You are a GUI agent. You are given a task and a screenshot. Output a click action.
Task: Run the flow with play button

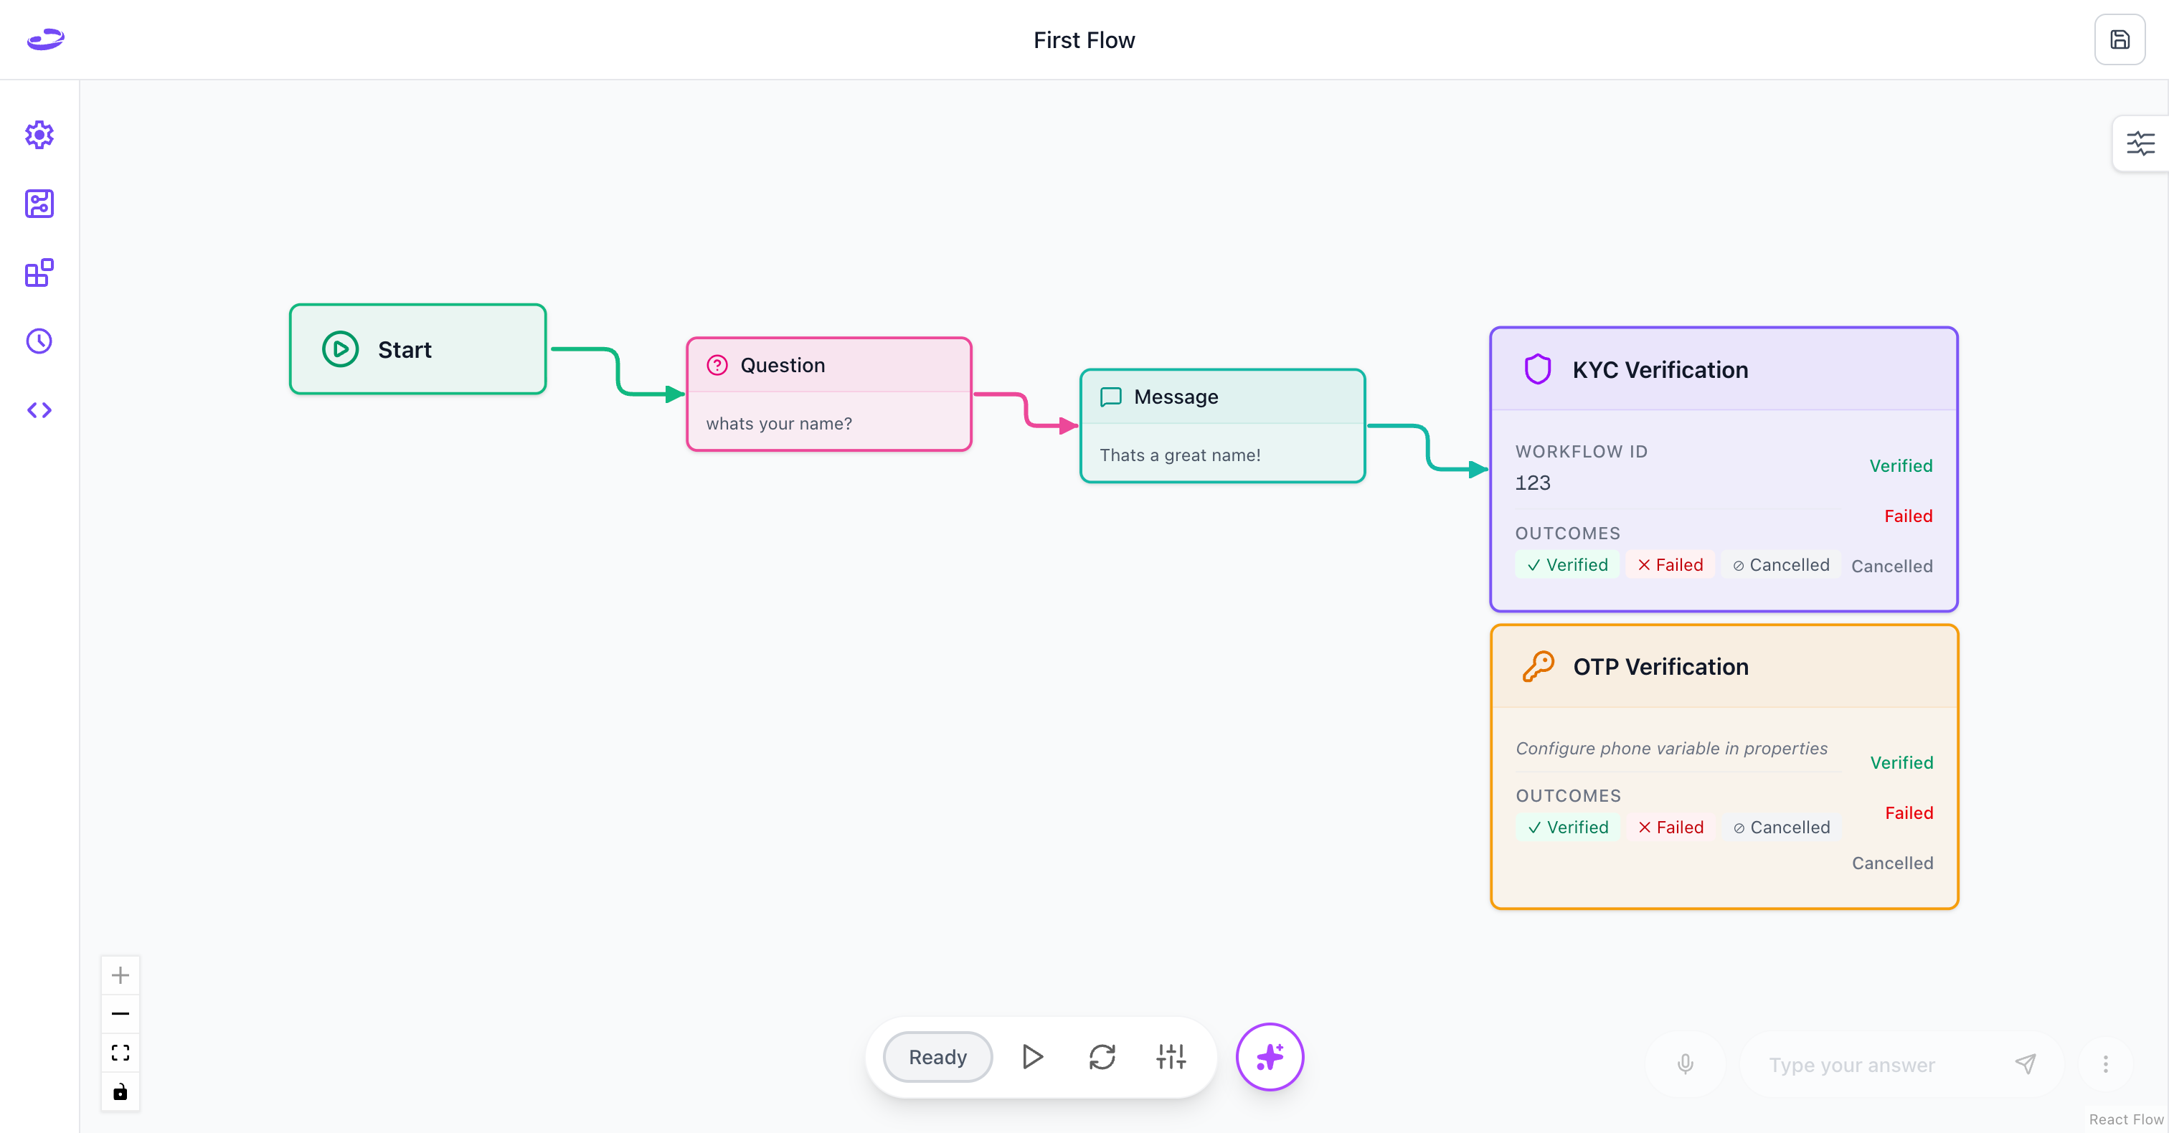point(1032,1056)
